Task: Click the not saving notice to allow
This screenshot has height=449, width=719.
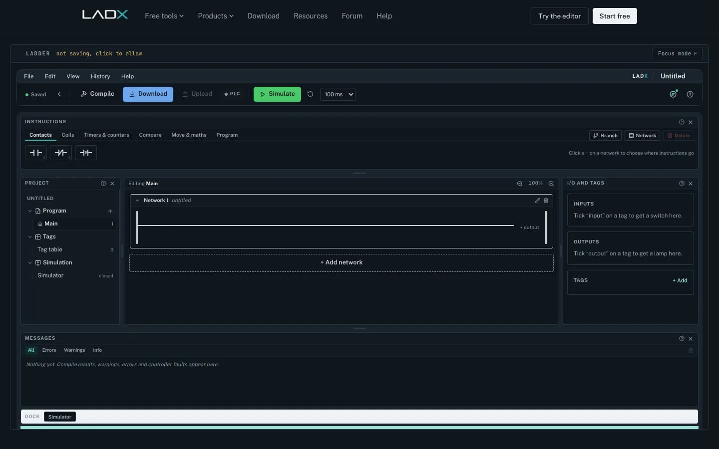Action: (x=99, y=53)
